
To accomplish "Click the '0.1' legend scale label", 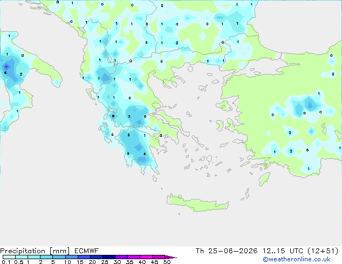I will coord(6,262).
